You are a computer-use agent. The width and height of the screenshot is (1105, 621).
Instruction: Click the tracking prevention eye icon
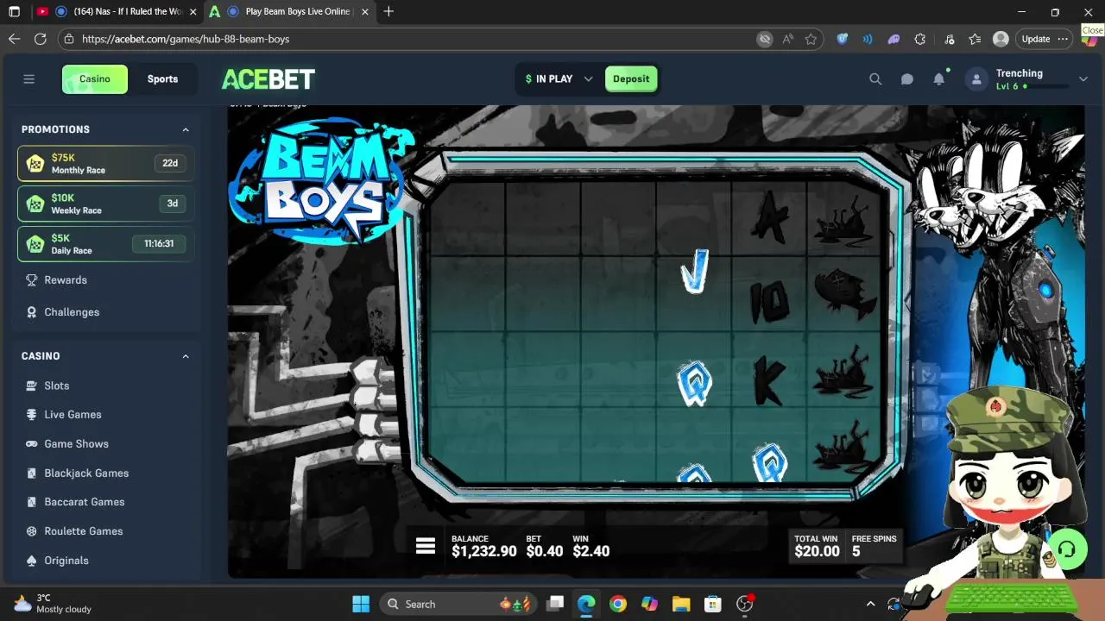[x=764, y=39]
